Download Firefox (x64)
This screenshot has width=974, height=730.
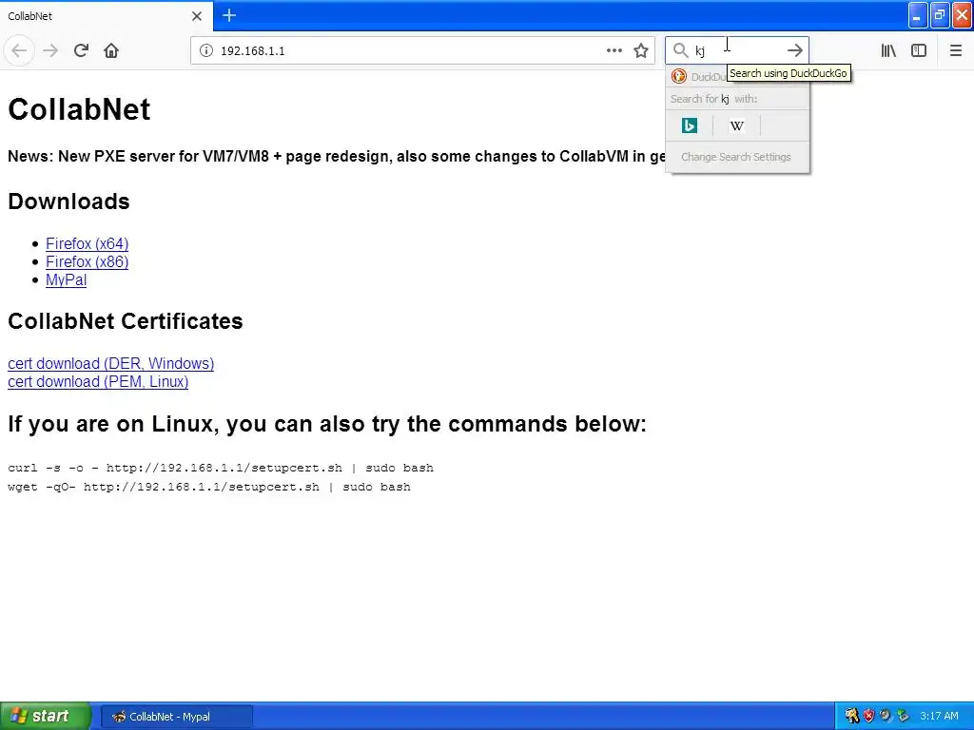coord(87,243)
